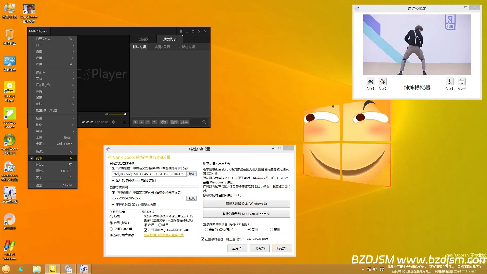The height and width of the screenshot is (274, 487).
Task: Show hidden tray icons arrow
Action: (x=363, y=269)
